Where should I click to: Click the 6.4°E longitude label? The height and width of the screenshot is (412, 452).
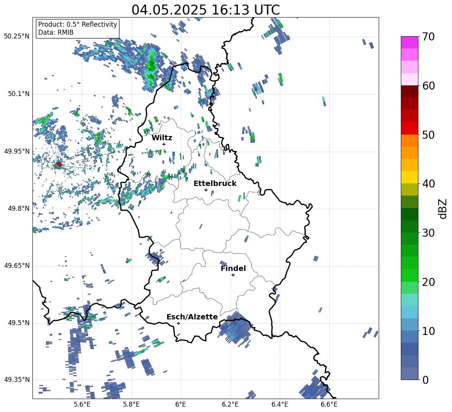[x=280, y=404]
